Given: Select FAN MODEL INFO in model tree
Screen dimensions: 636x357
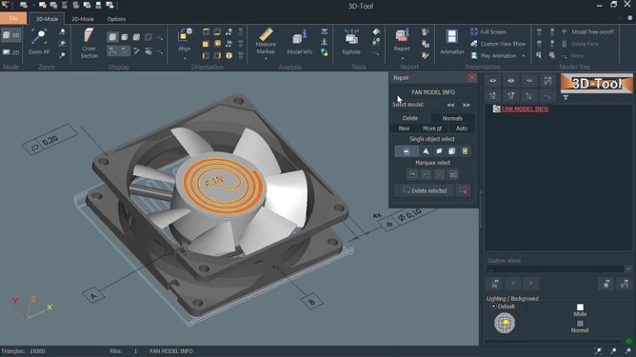Looking at the screenshot, I should coord(524,109).
